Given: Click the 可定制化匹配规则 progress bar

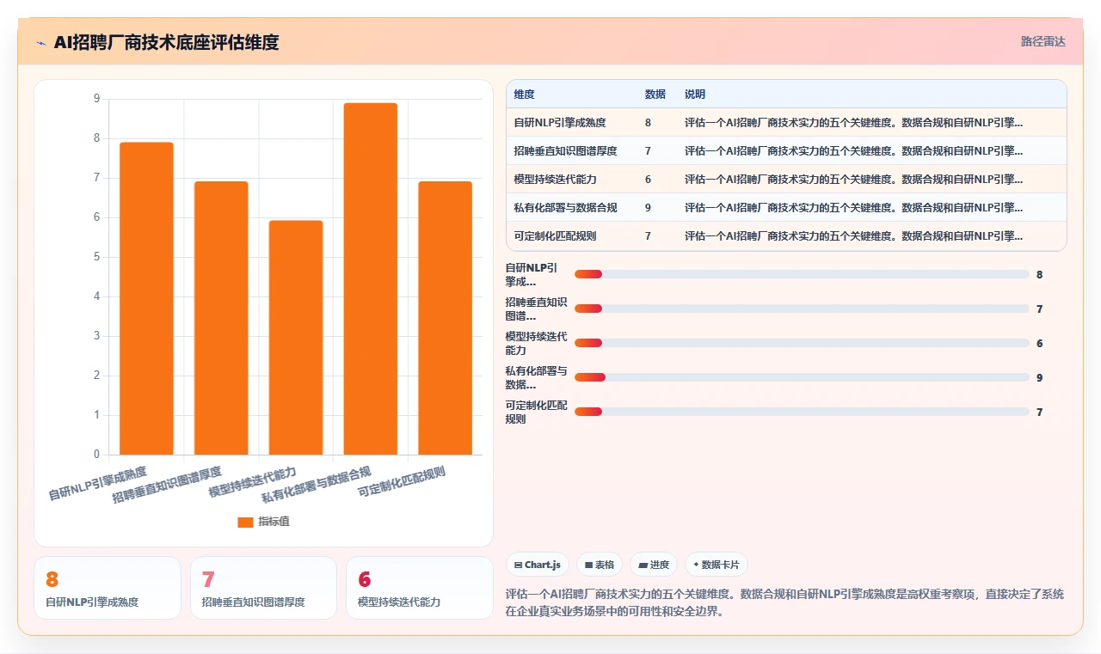Looking at the screenshot, I should pos(802,412).
